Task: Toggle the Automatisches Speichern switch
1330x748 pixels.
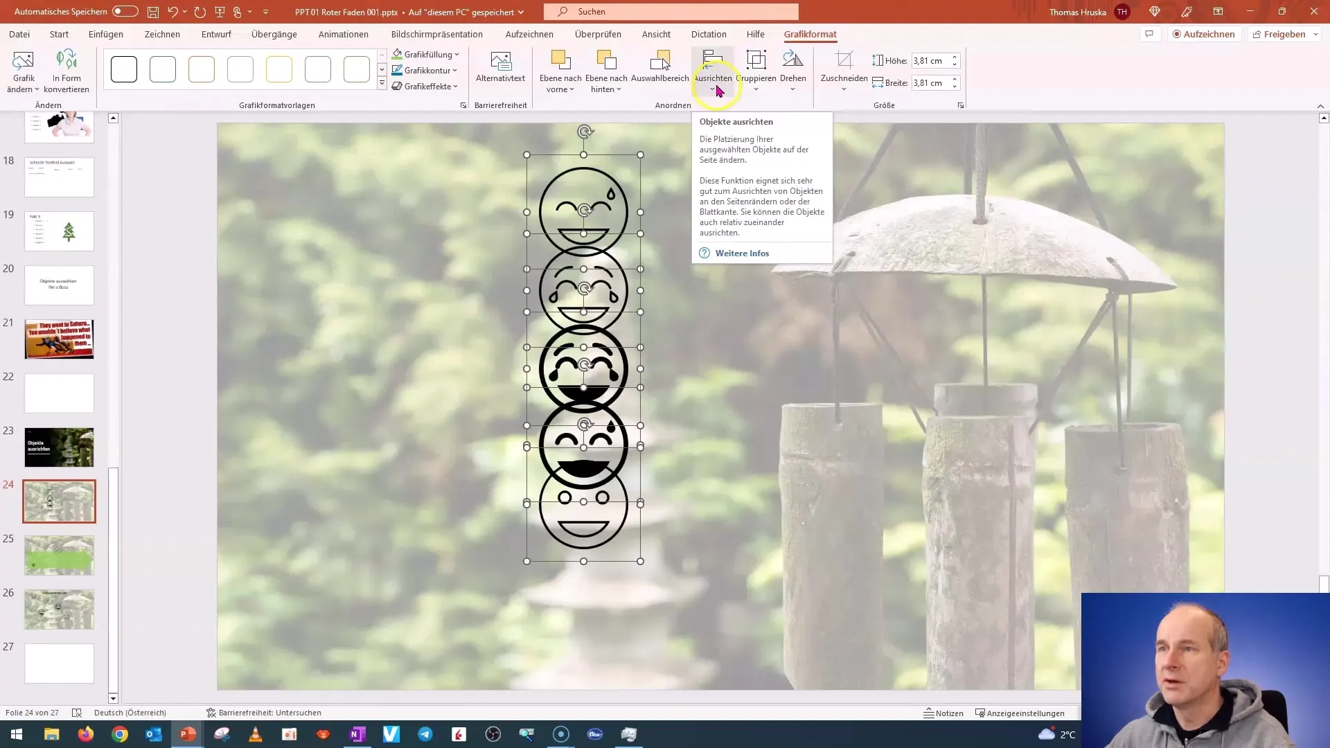Action: click(125, 12)
